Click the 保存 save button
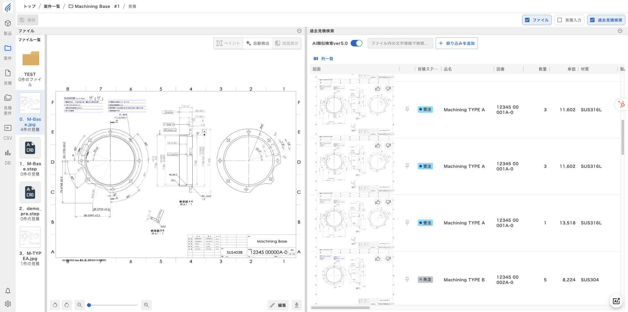628x312 pixels. pyautogui.click(x=27, y=20)
